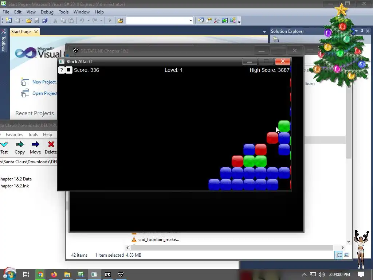Open Google Chrome from the taskbar
Screen dimensions: 373x280
[40, 275]
